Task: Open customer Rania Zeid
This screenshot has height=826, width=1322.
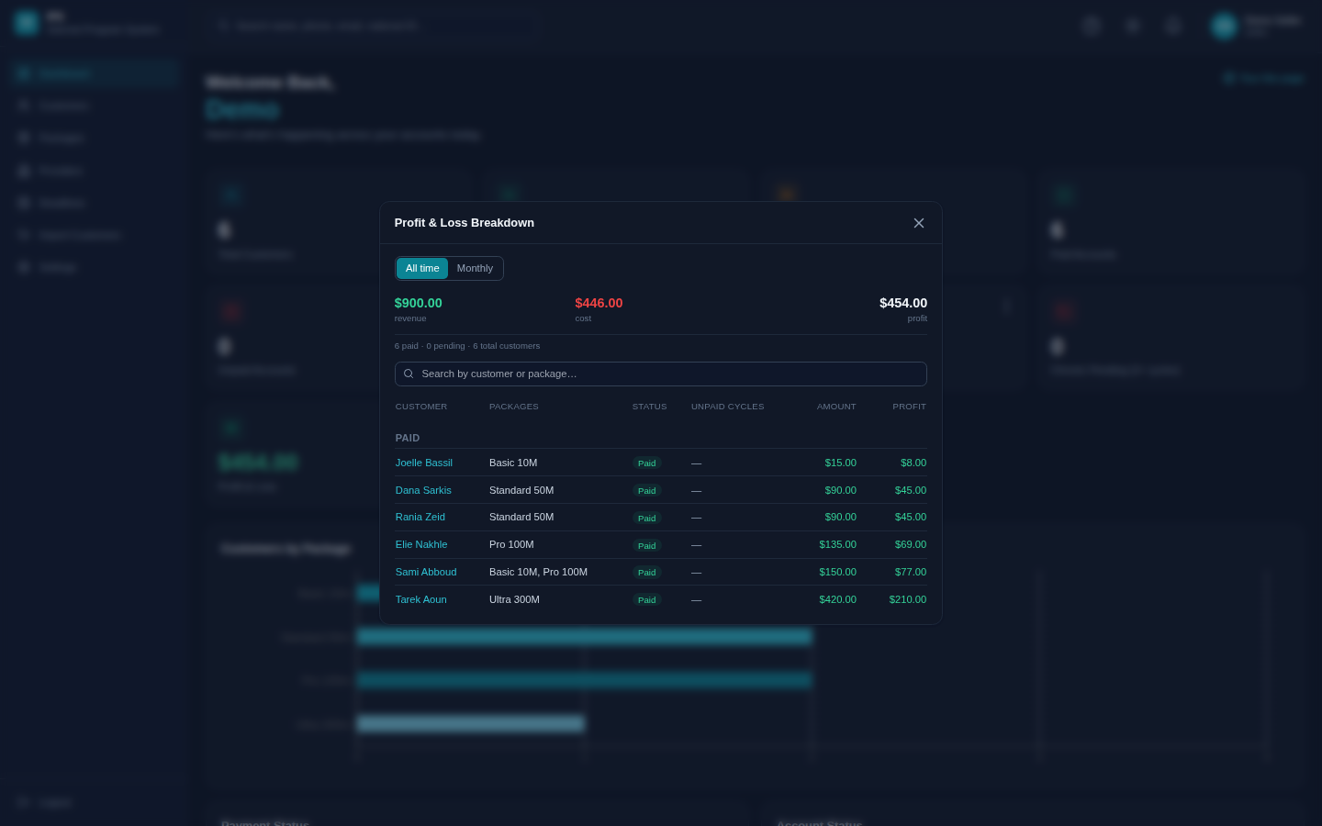Action: tap(420, 517)
